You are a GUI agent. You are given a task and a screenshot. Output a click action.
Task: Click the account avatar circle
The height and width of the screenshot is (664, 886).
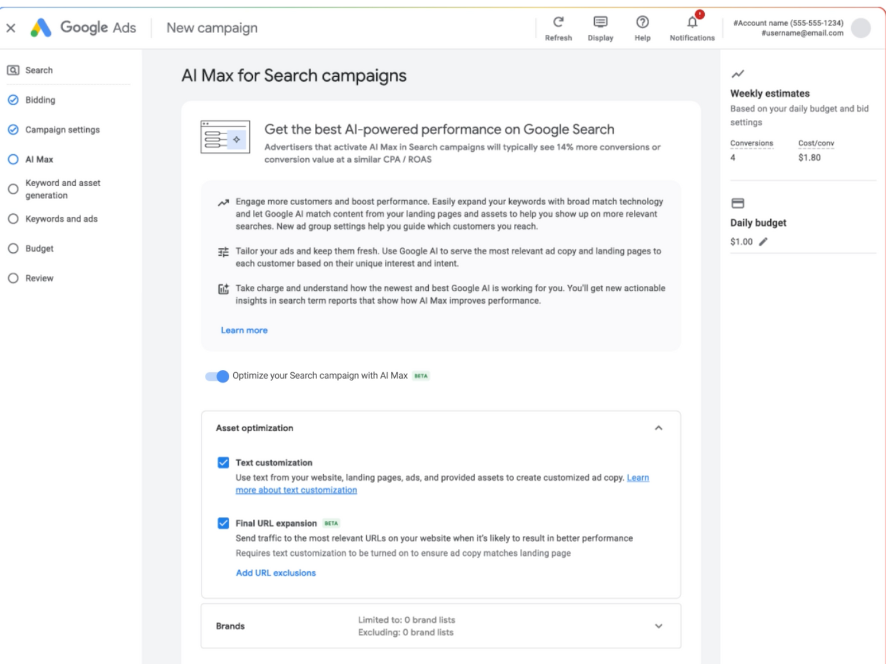[x=861, y=28]
